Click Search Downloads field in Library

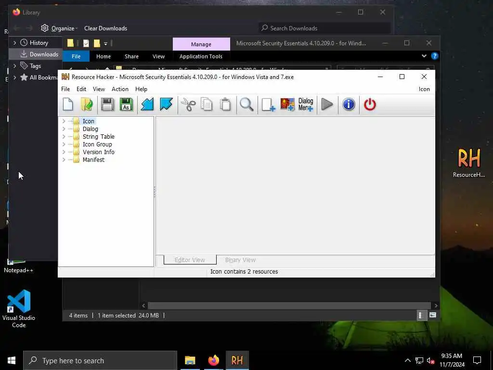click(x=324, y=28)
